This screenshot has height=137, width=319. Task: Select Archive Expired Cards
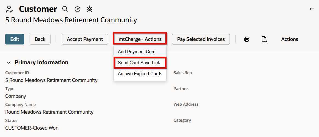(x=140, y=74)
